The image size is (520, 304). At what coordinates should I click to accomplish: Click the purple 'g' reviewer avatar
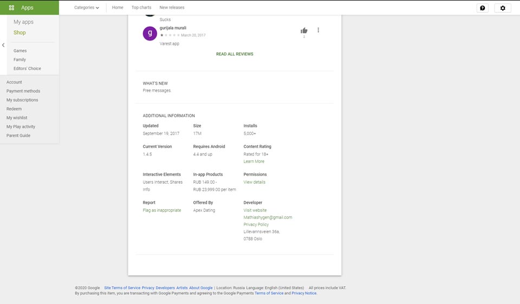149,34
